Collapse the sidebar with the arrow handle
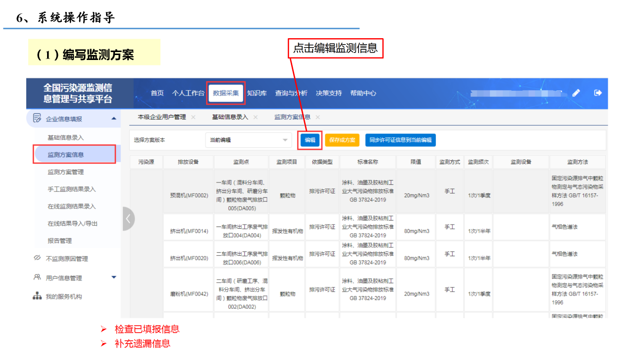The width and height of the screenshot is (634, 357). click(128, 219)
